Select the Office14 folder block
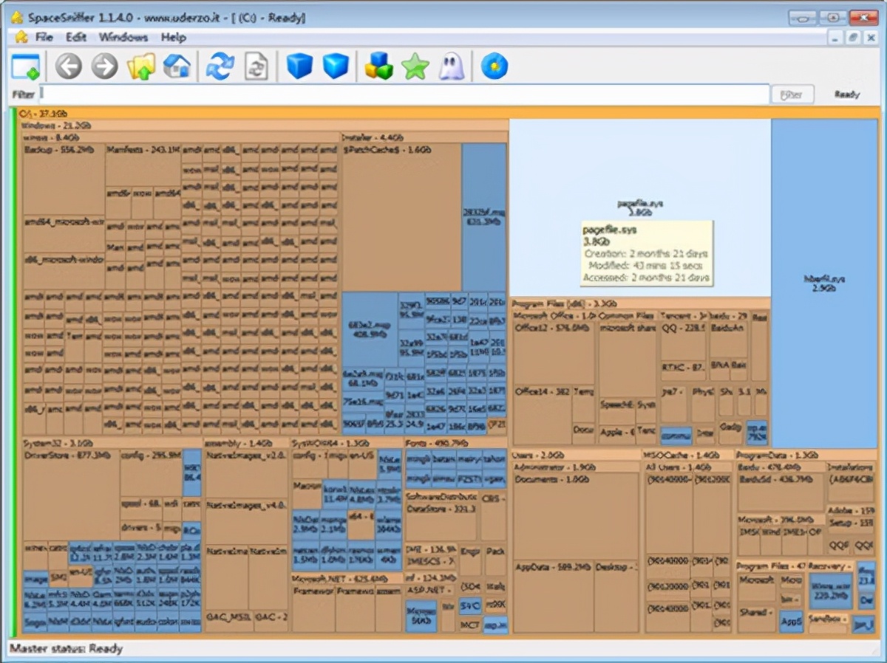Viewport: 887px width, 663px height. click(x=542, y=415)
